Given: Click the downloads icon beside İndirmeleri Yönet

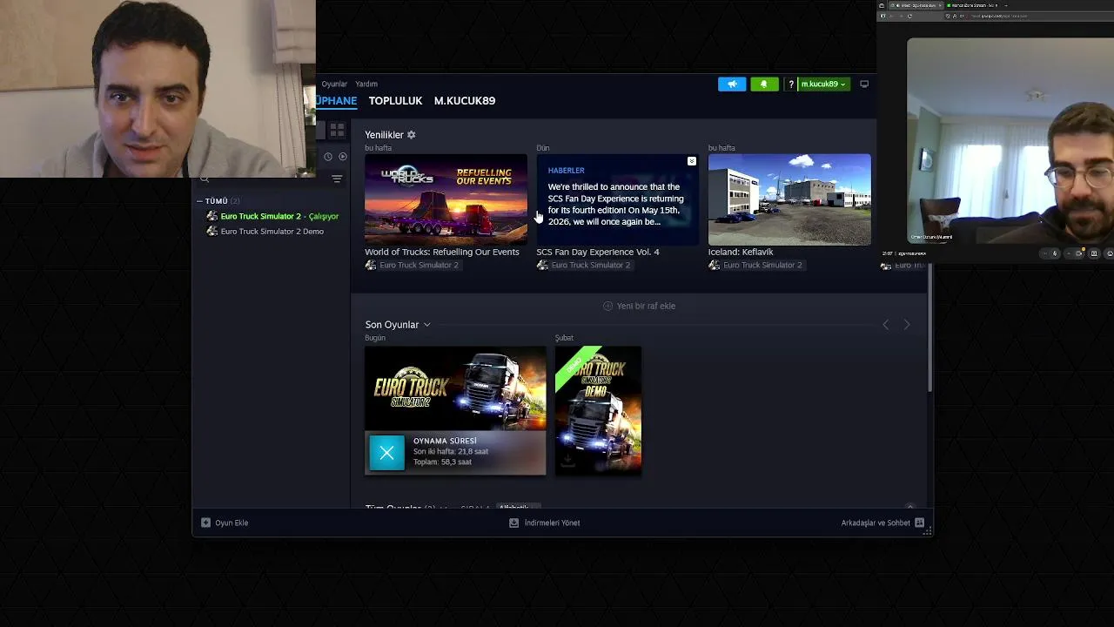Looking at the screenshot, I should (x=513, y=522).
